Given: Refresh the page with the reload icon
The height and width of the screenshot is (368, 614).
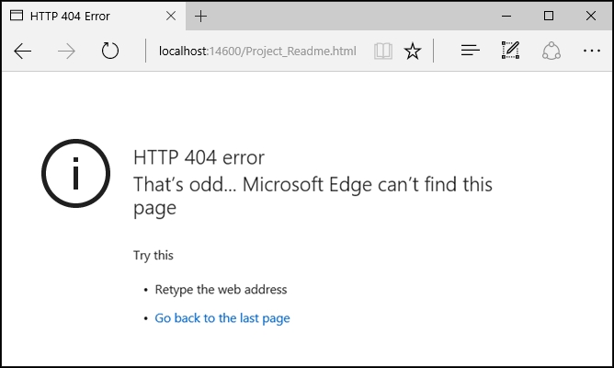Looking at the screenshot, I should (110, 51).
